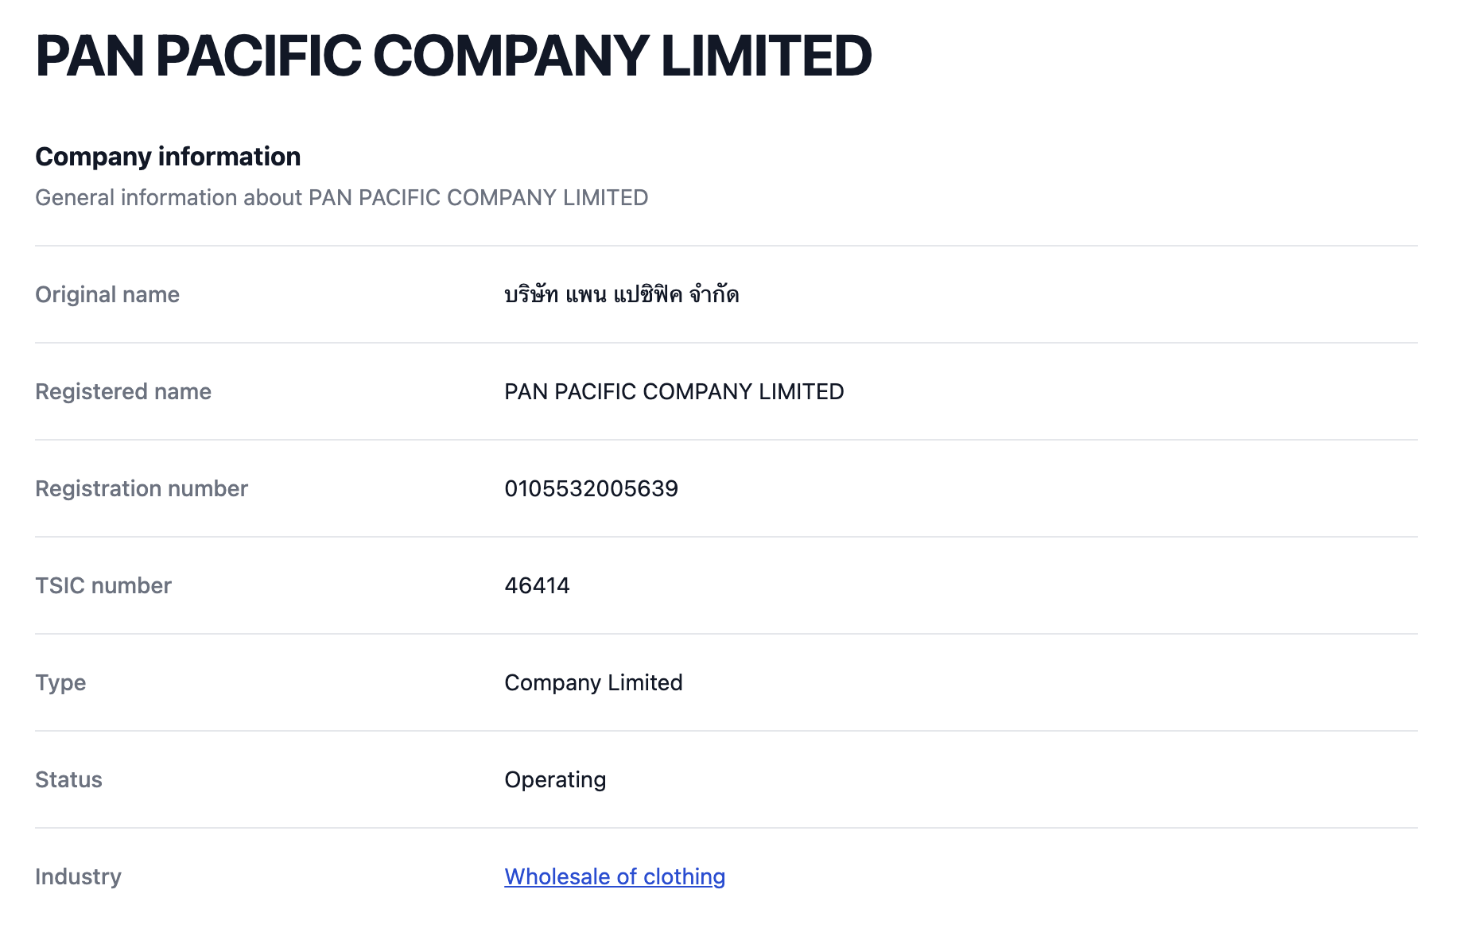The height and width of the screenshot is (940, 1460).
Task: Click the Registration number field label
Action: point(142,488)
